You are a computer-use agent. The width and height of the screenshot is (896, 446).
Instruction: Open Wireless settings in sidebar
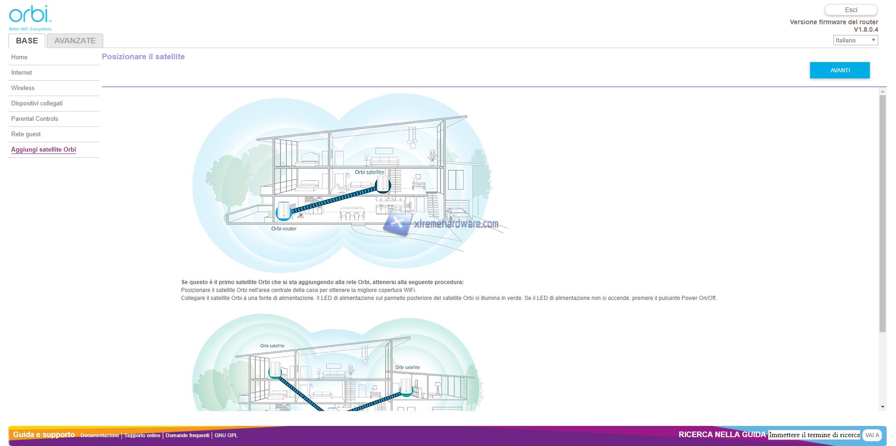coord(23,88)
